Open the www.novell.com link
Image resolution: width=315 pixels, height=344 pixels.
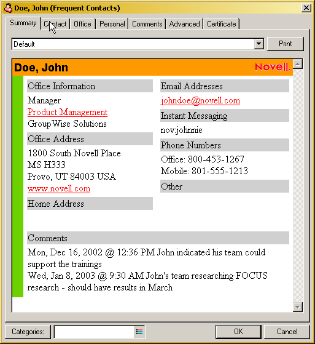click(x=59, y=188)
